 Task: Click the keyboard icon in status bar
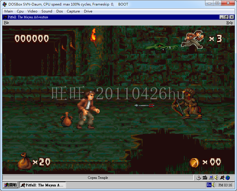(x=205, y=178)
